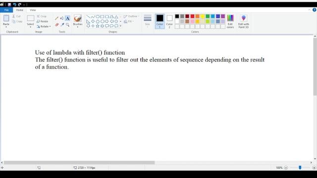
Task: Collapse the ribbon with the chevron
Action: click(309, 10)
